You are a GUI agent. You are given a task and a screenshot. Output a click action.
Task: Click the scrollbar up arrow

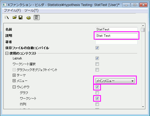click(x=143, y=26)
